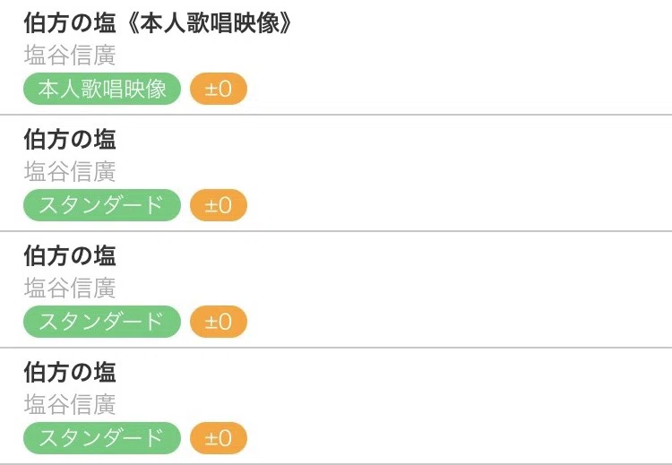The width and height of the screenshot is (672, 465).
Task: Select スタンダード badge in last entry
Action: coord(102,438)
